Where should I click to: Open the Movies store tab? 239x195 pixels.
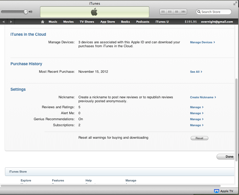click(69, 22)
